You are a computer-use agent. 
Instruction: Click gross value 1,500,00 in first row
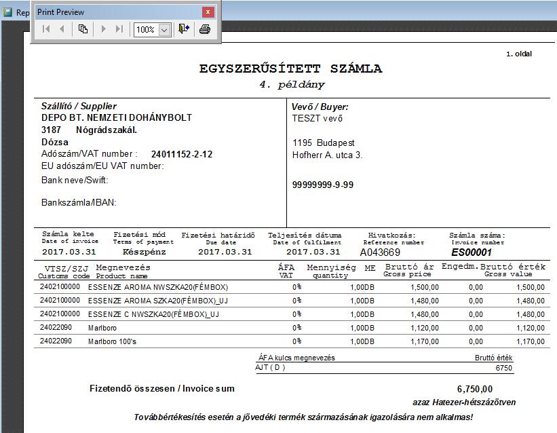point(531,287)
